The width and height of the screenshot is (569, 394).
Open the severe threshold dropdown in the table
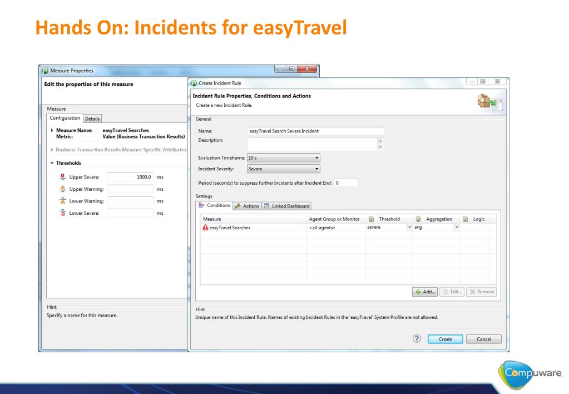(409, 227)
